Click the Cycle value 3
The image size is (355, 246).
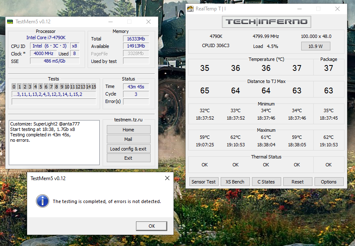click(x=136, y=94)
